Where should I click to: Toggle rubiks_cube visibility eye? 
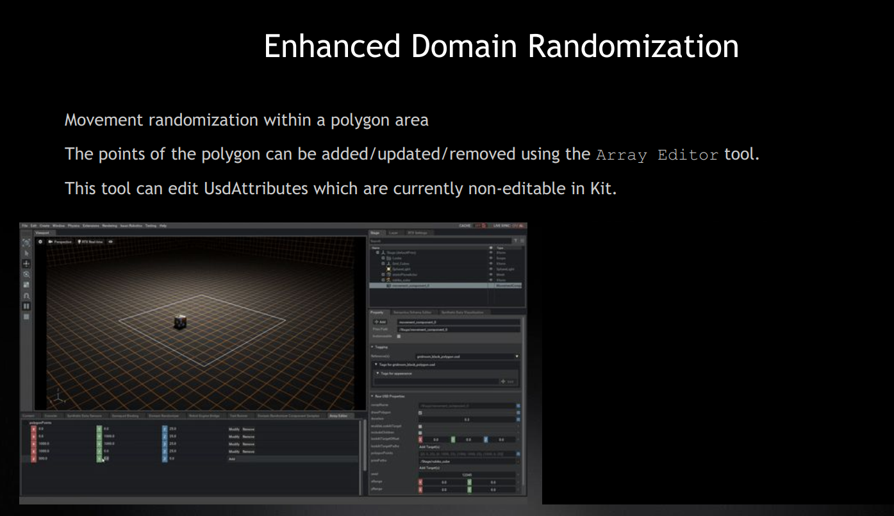pos(491,279)
